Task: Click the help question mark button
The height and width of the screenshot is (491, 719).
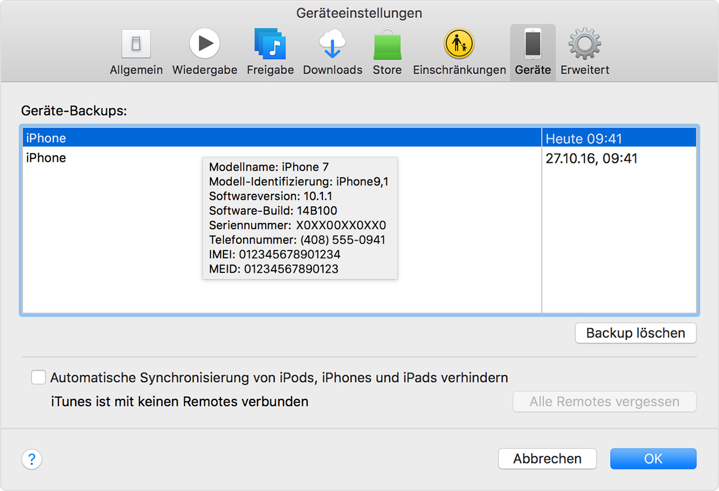Action: click(32, 459)
